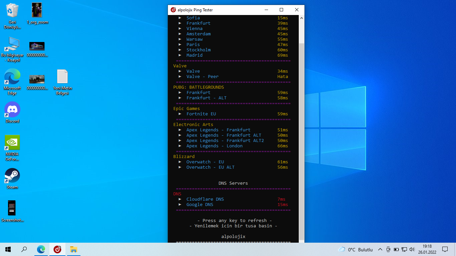Click the Hata value for Valve Peer
Screen dimensions: 456x256
(283, 77)
